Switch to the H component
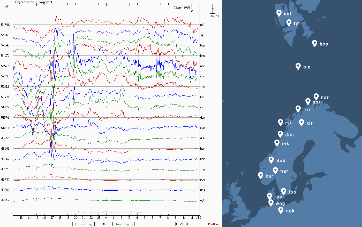 coord(177,224)
